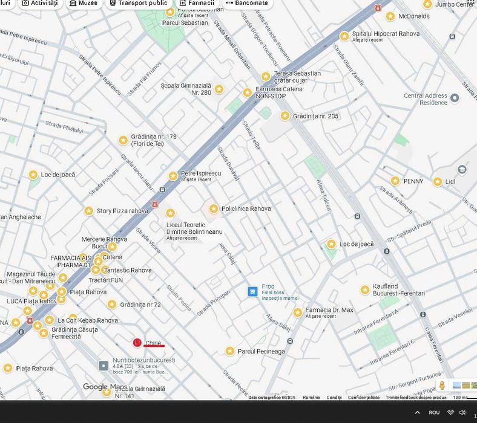Image resolution: width=477 pixels, height=423 pixels.
Task: Open the Parcul Pecineaga pin
Action: [230, 351]
